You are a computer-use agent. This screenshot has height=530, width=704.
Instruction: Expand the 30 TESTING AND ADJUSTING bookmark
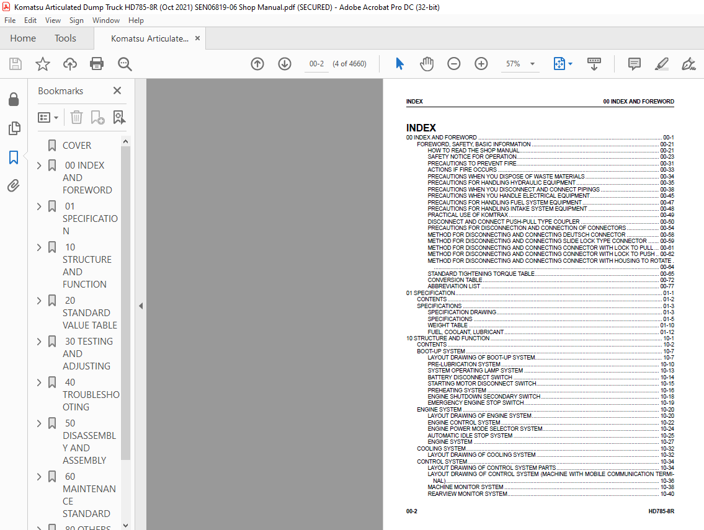point(39,342)
